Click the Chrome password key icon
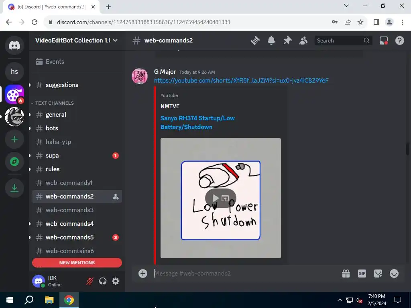The image size is (411, 308). (335, 22)
